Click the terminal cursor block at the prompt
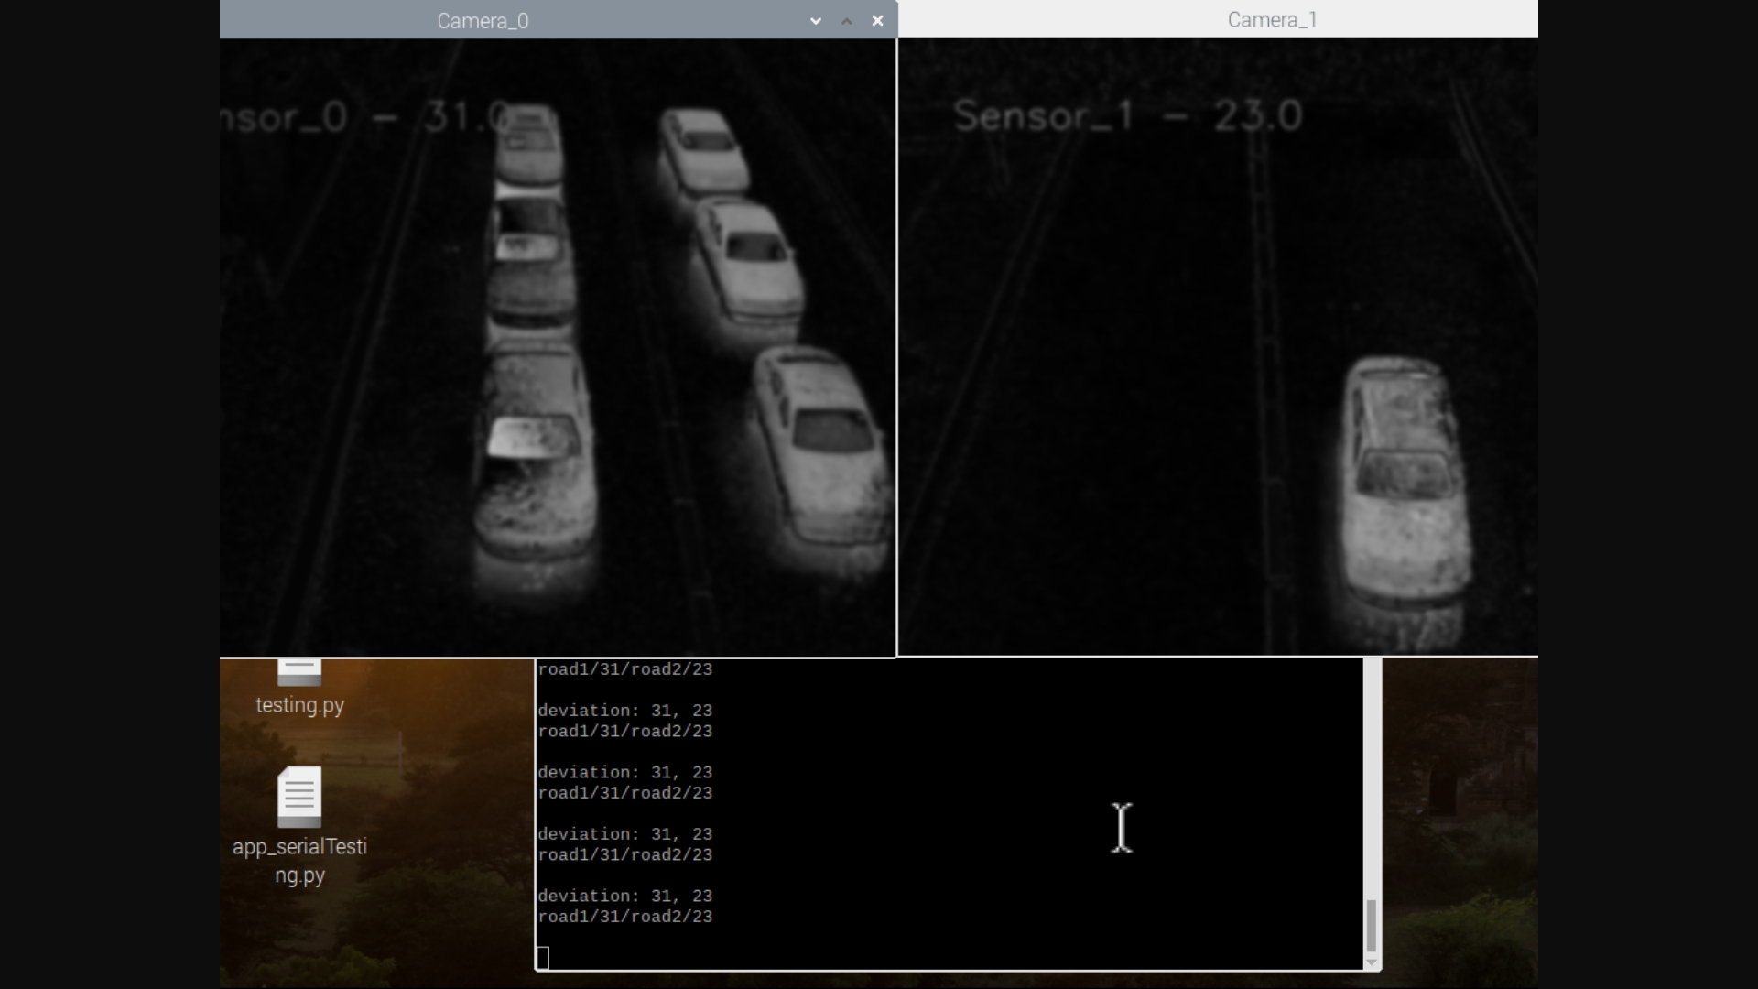1758x989 pixels. [x=542, y=958]
